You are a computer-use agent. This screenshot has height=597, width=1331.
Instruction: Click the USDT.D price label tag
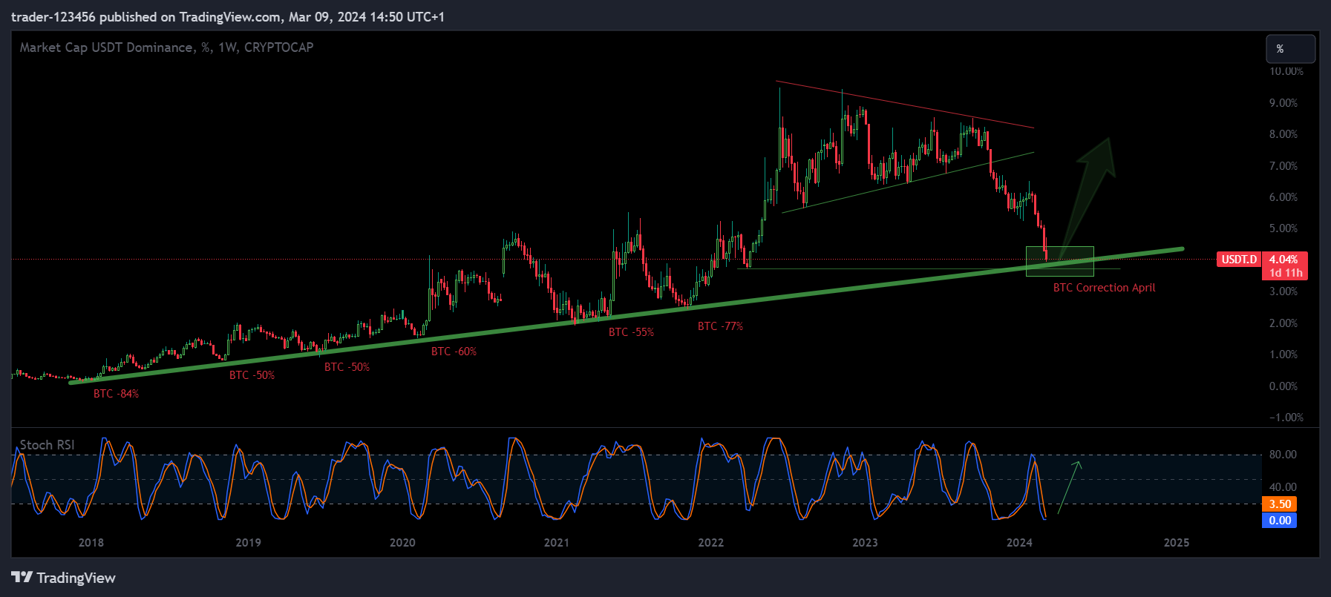tap(1239, 260)
